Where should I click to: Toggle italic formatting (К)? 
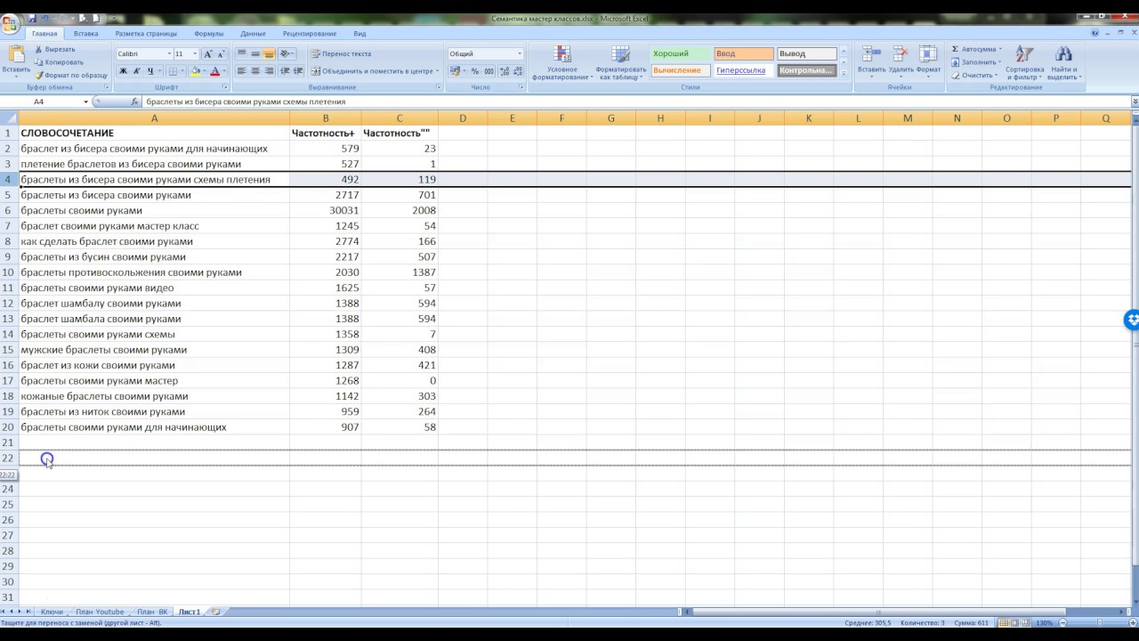click(x=137, y=71)
